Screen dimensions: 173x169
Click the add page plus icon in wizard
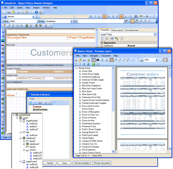pos(31,103)
